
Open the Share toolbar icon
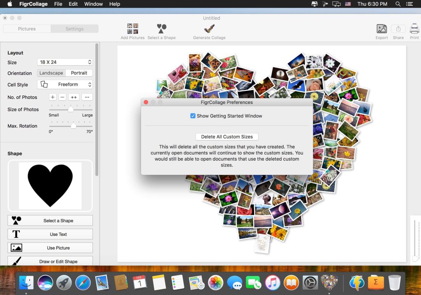tap(398, 29)
